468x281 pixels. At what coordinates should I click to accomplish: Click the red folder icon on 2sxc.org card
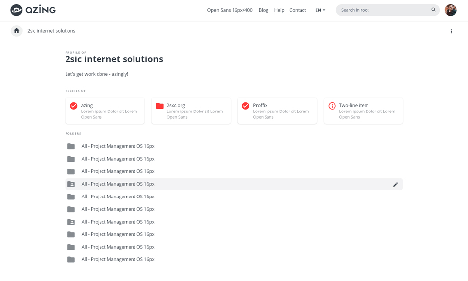click(160, 106)
